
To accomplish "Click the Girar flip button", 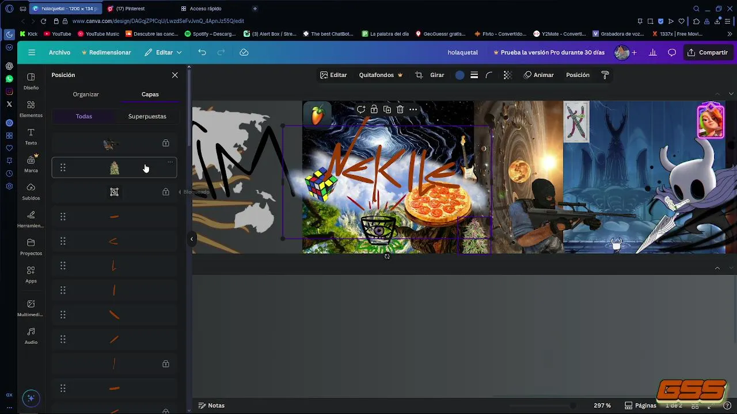I will coord(437,75).
